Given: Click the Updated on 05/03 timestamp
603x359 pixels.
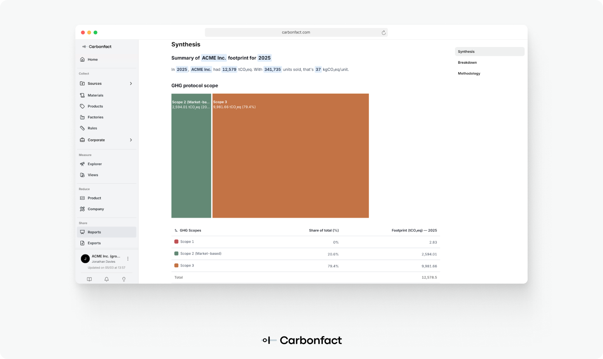Looking at the screenshot, I should 106,268.
